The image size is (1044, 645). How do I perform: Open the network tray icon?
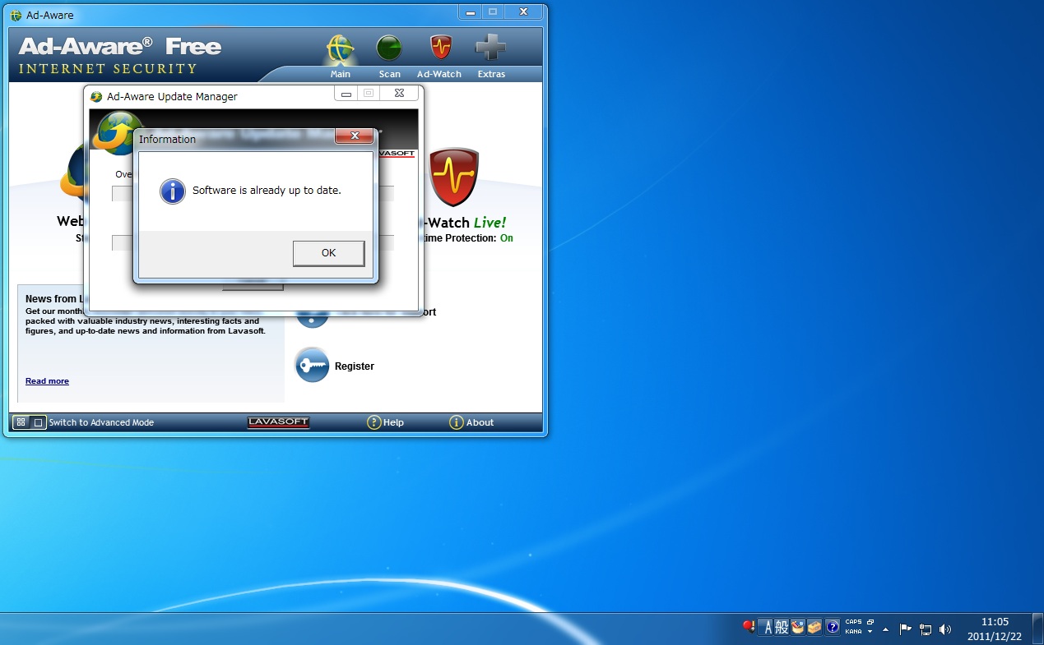tap(925, 629)
